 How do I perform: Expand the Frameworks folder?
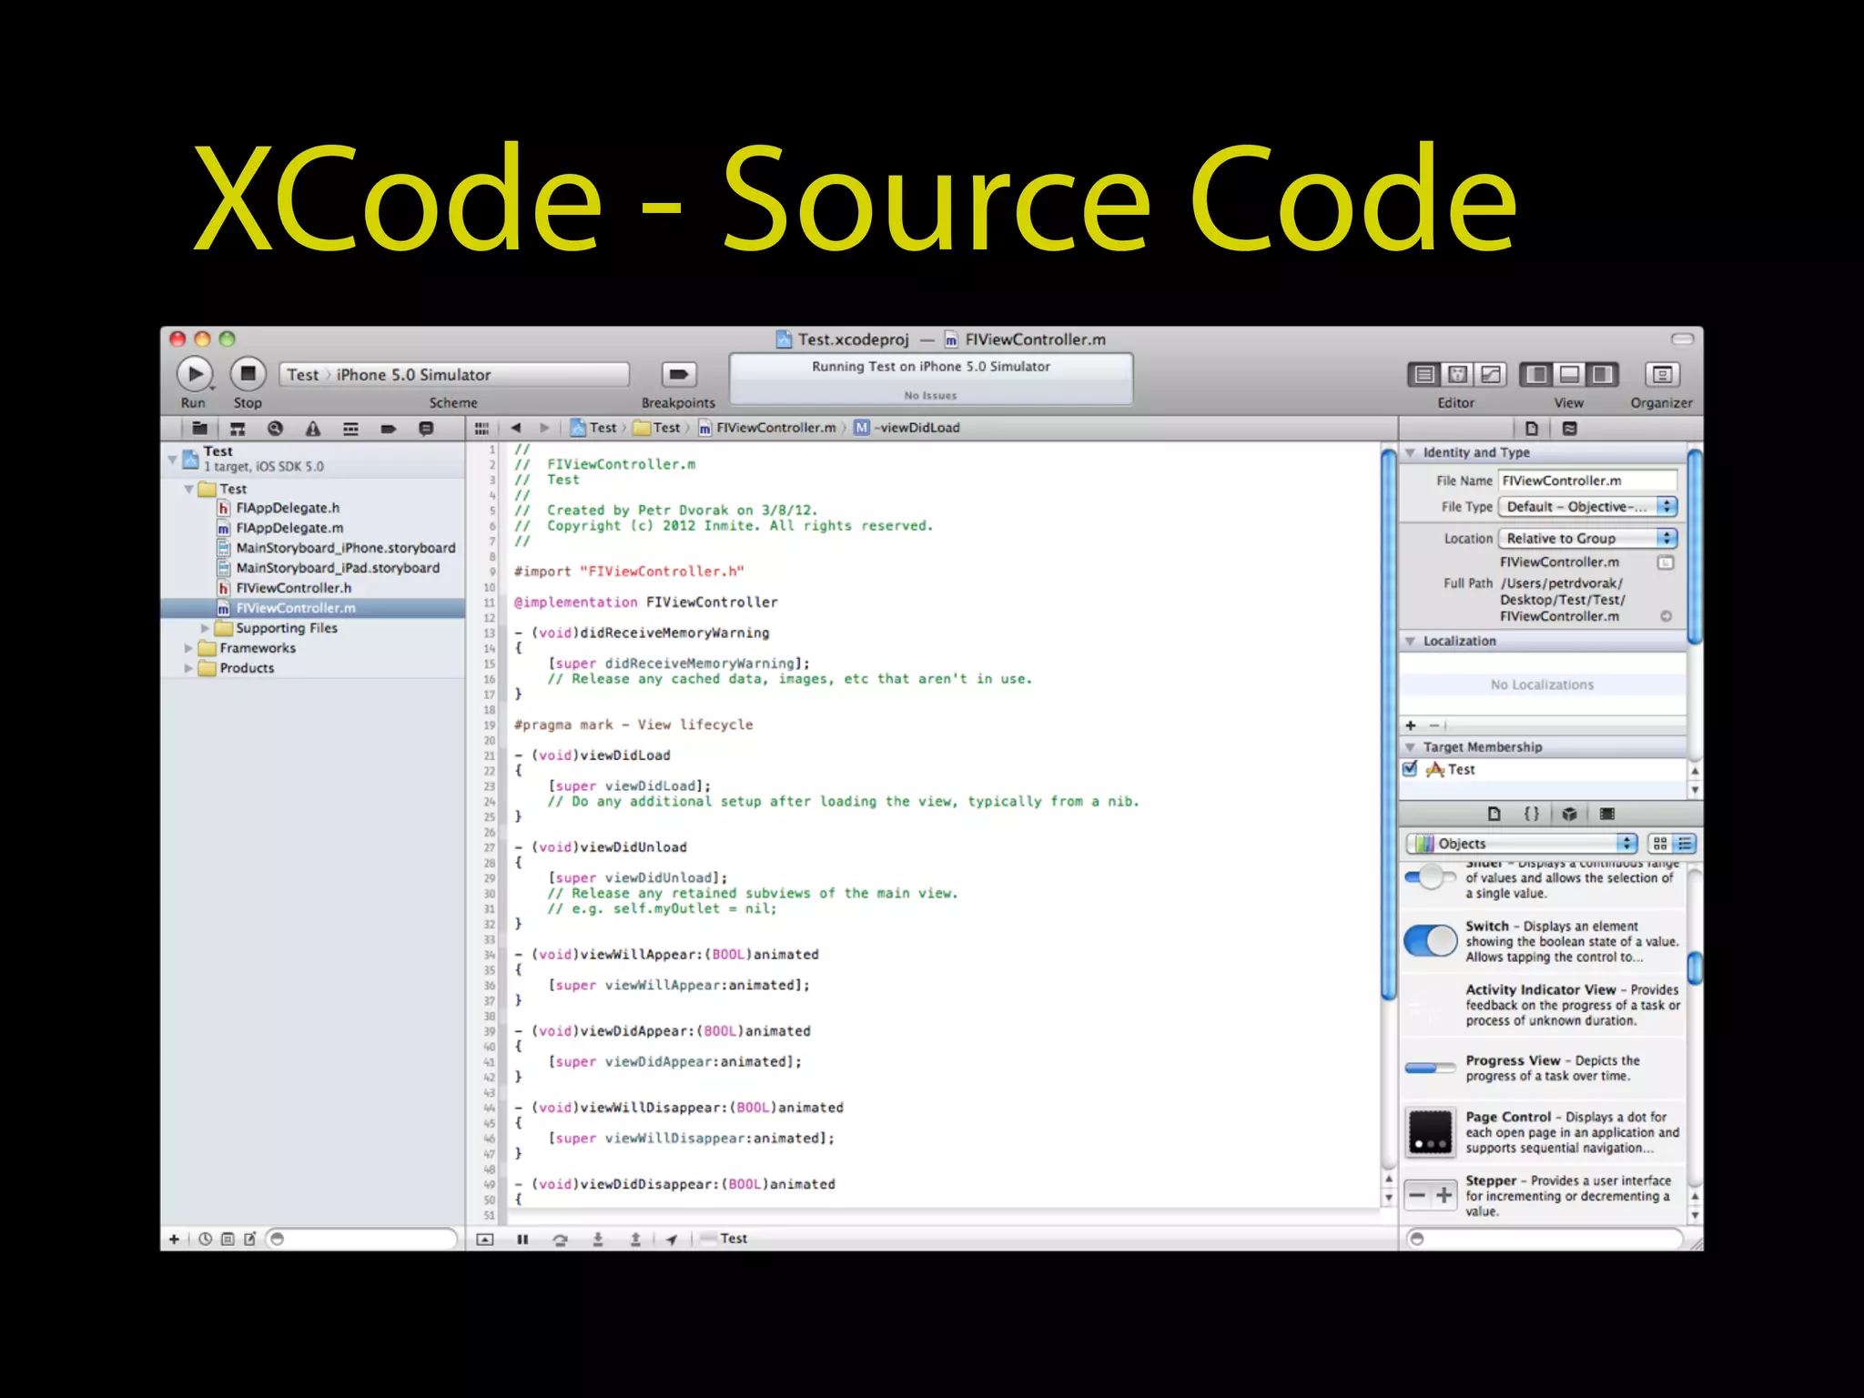(188, 648)
